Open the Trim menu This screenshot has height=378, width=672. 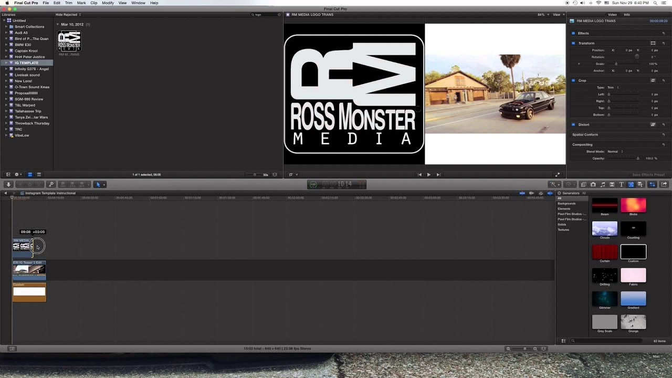(69, 3)
